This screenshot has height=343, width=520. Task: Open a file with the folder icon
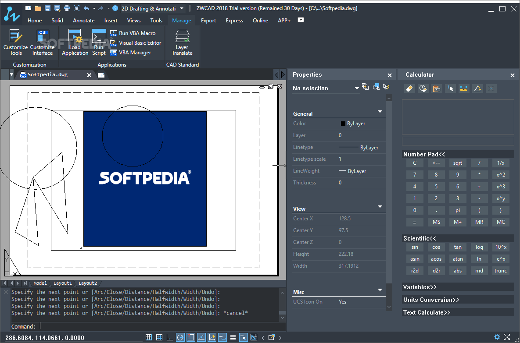click(x=38, y=8)
